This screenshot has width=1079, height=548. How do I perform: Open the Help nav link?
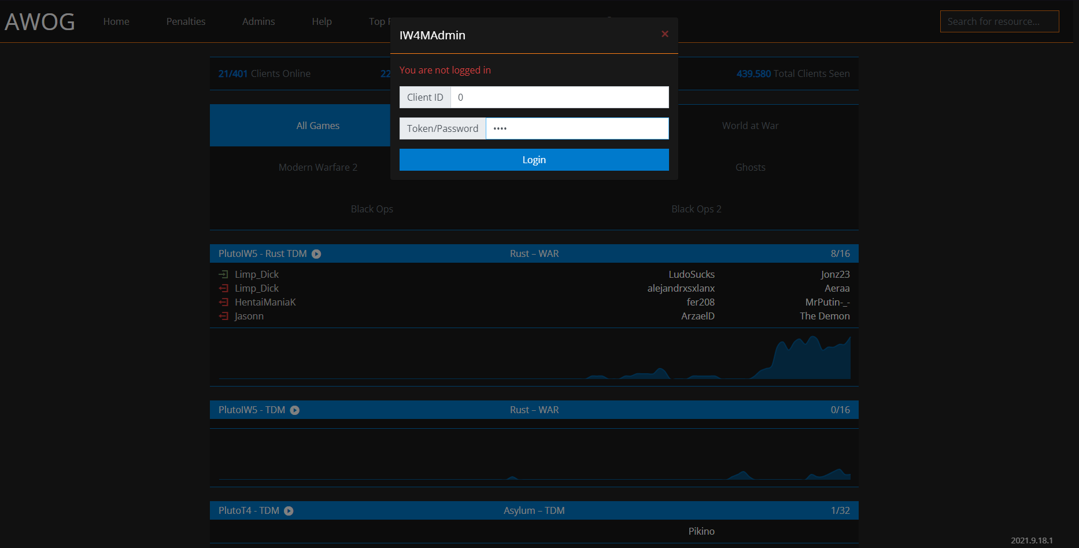[322, 21]
